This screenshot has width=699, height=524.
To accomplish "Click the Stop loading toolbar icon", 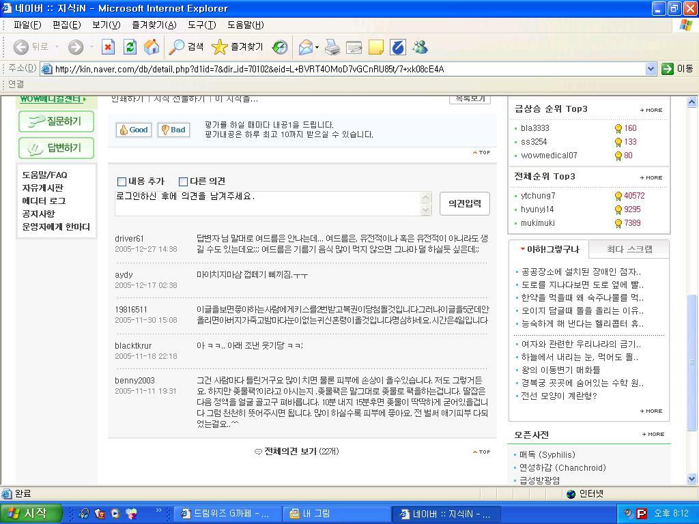I will pos(108,47).
